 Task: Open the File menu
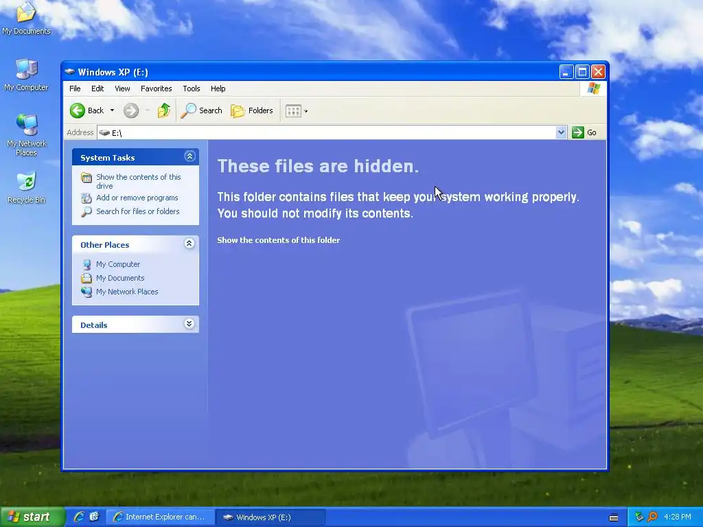(x=75, y=89)
